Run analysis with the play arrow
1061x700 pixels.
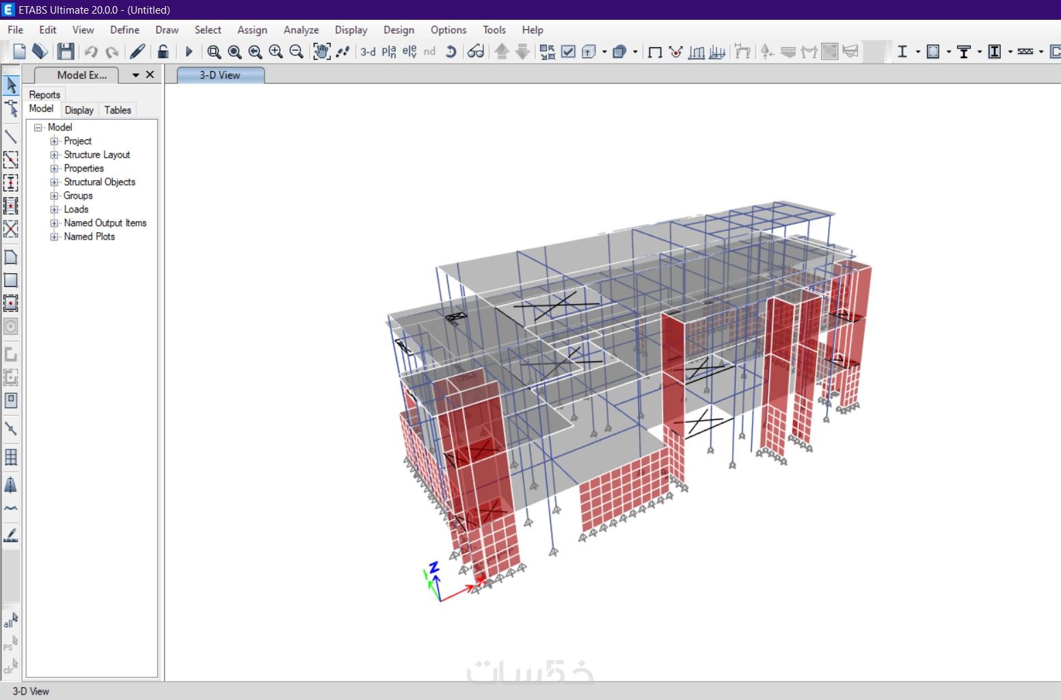pos(189,51)
